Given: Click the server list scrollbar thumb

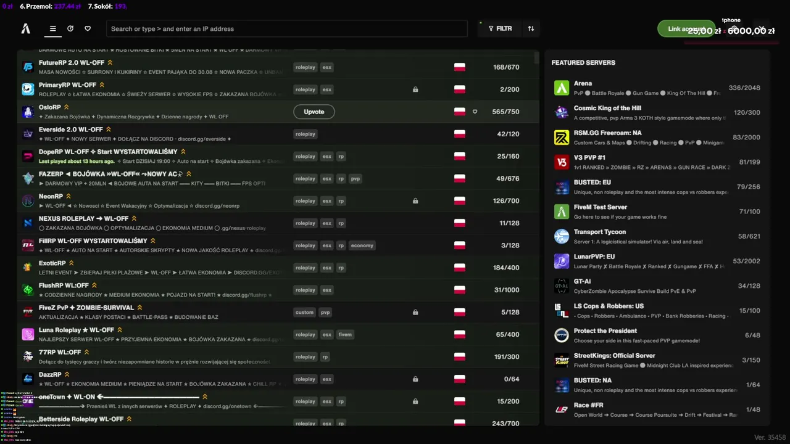Looking at the screenshot, I should pos(536,57).
